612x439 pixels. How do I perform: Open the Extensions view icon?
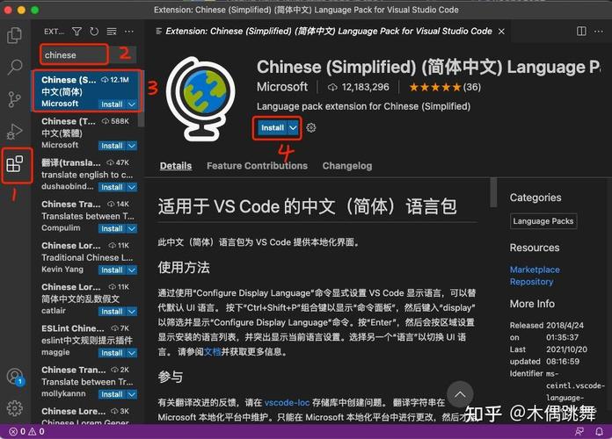pyautogui.click(x=15, y=164)
